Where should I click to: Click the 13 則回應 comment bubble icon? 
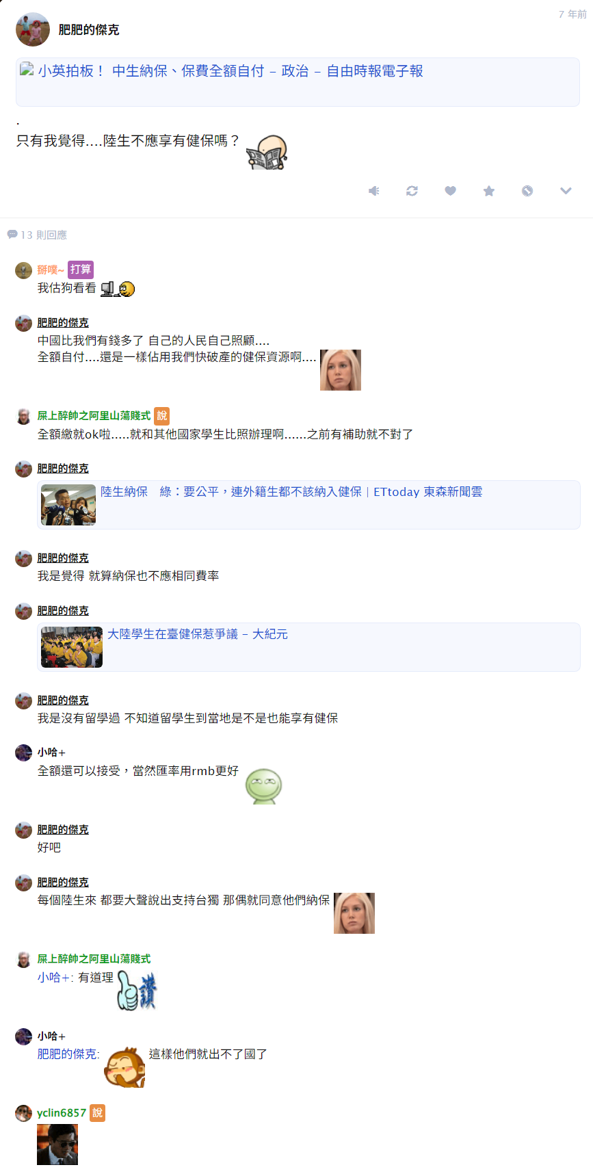[x=12, y=235]
